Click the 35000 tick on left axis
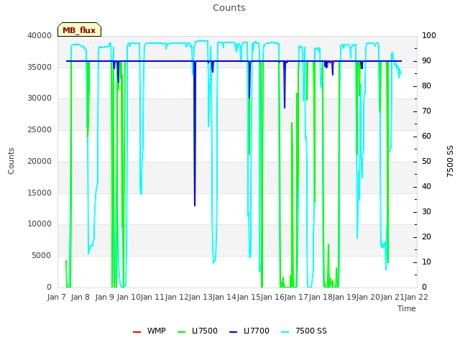This screenshot has width=460, height=345. click(x=40, y=67)
